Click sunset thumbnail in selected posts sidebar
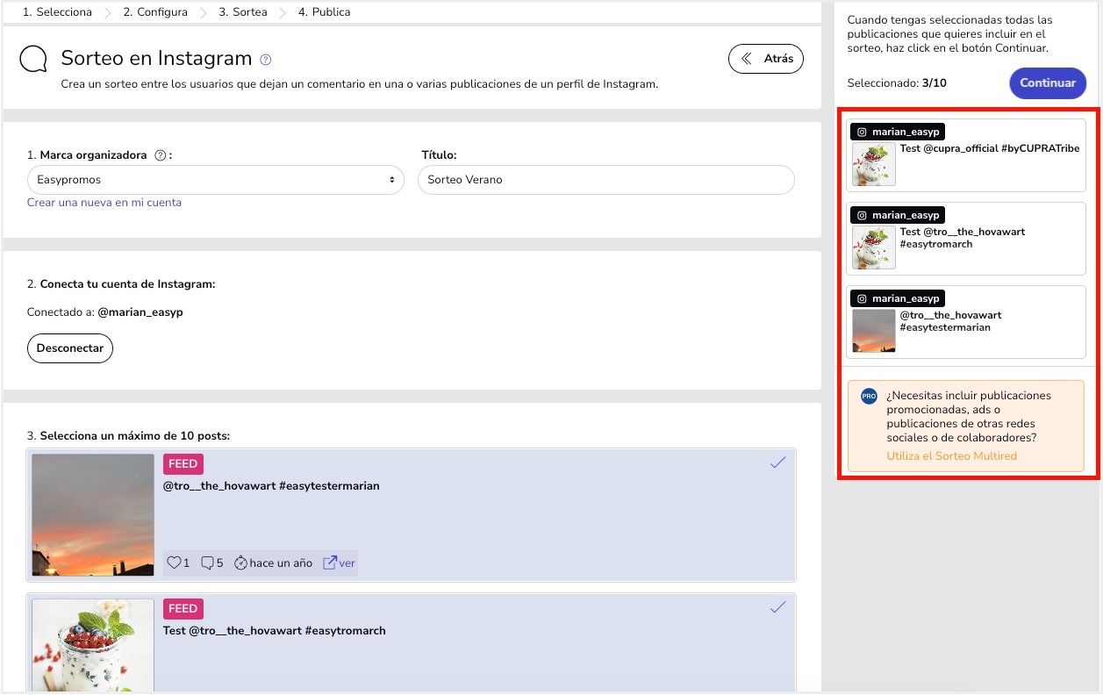This screenshot has height=695, width=1103. click(874, 331)
